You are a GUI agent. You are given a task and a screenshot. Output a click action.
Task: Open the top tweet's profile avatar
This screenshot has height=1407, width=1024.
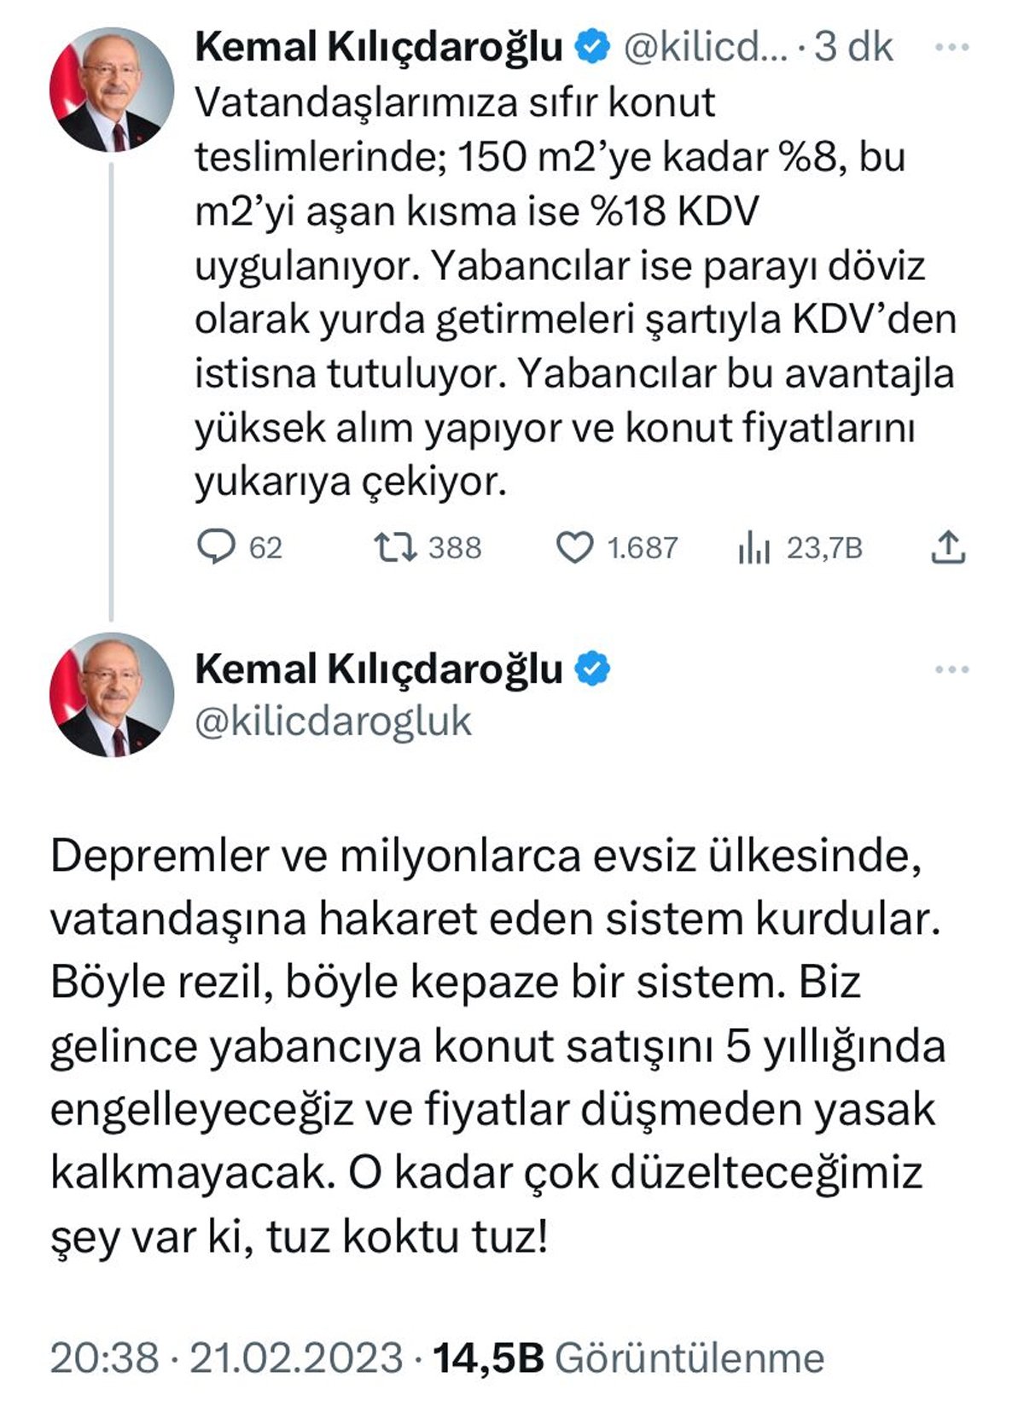point(112,90)
